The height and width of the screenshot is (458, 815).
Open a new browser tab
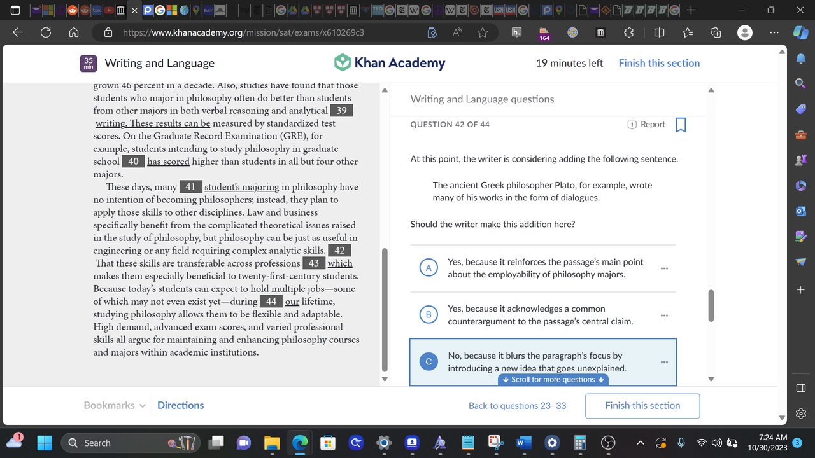691,10
